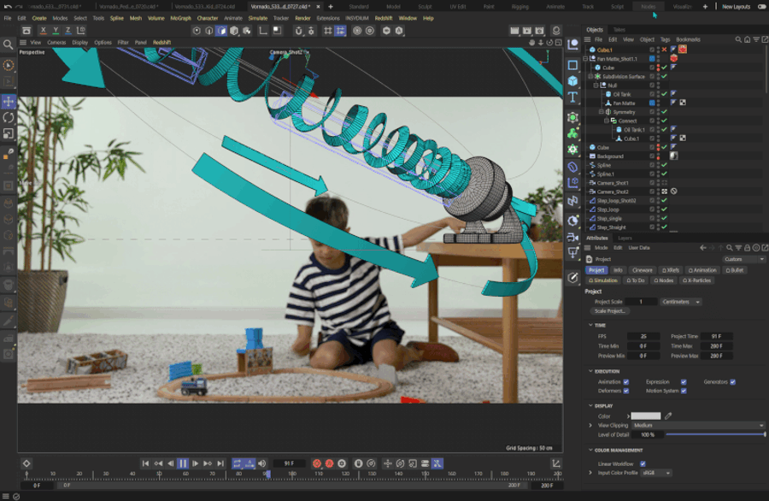Click the record active objects button

click(317, 463)
